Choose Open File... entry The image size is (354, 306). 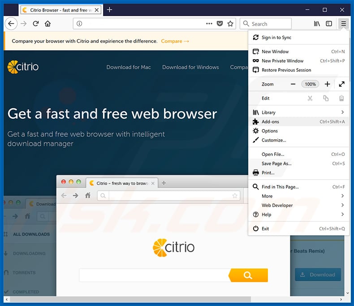(298, 155)
